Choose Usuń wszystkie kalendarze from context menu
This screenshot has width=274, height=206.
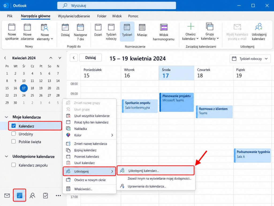tap(89, 116)
